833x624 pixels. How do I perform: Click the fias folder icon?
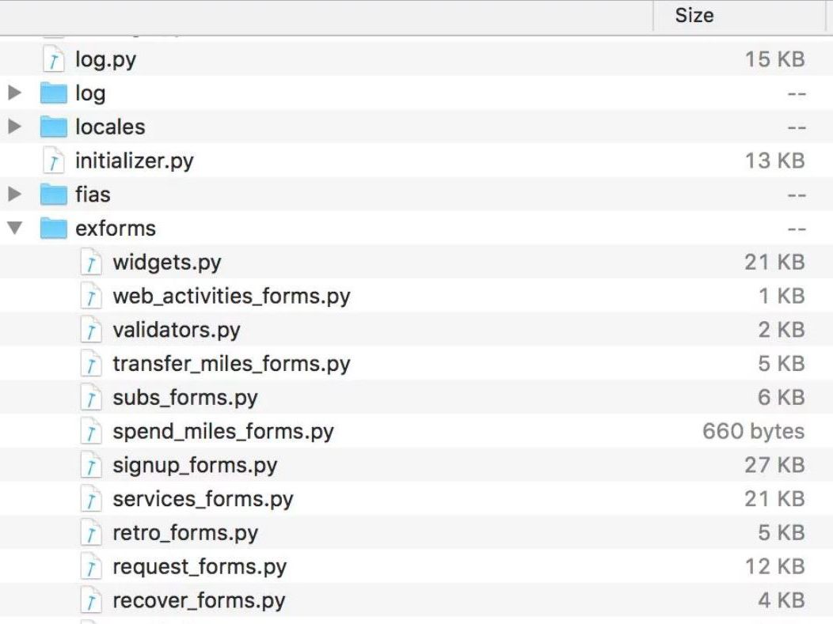[53, 195]
